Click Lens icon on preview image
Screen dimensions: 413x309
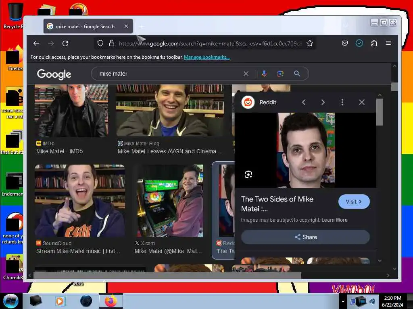248,174
